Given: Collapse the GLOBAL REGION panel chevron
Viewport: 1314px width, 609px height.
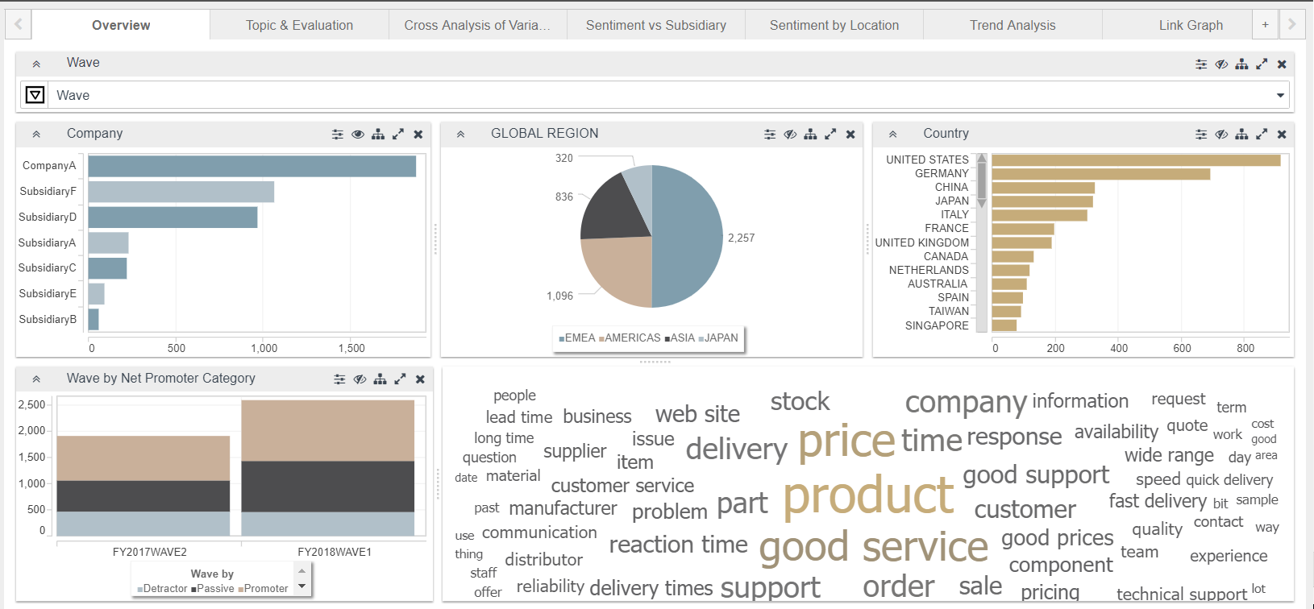Looking at the screenshot, I should (460, 135).
